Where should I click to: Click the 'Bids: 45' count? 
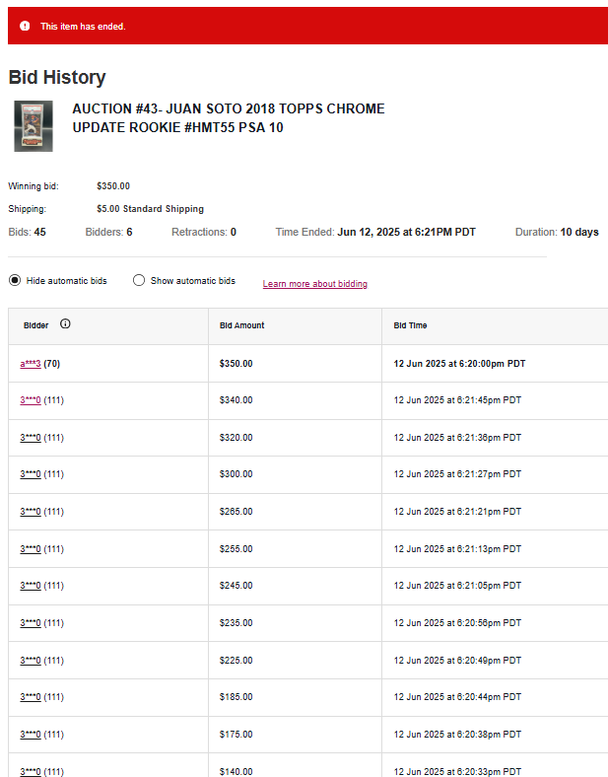point(28,232)
